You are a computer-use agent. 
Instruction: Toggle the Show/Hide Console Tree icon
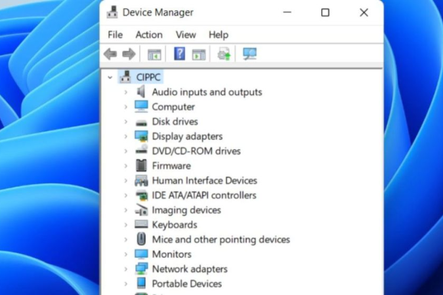[155, 54]
